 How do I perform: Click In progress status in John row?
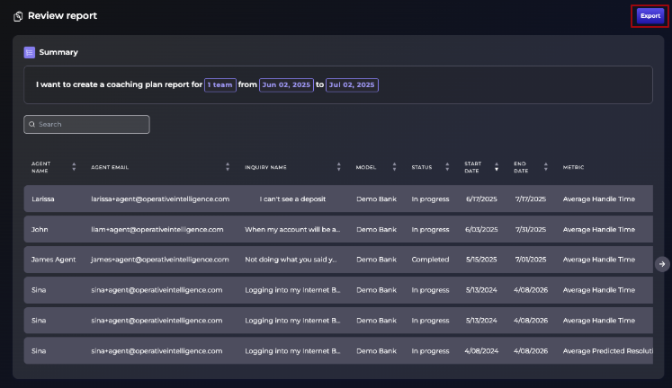(430, 229)
